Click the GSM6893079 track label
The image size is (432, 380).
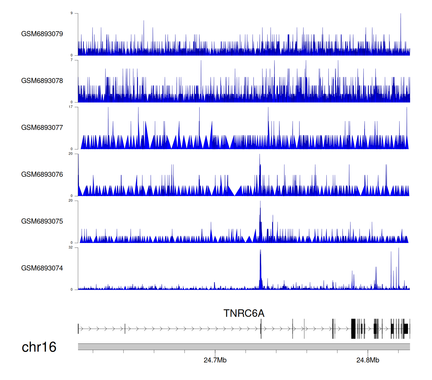coord(42,34)
